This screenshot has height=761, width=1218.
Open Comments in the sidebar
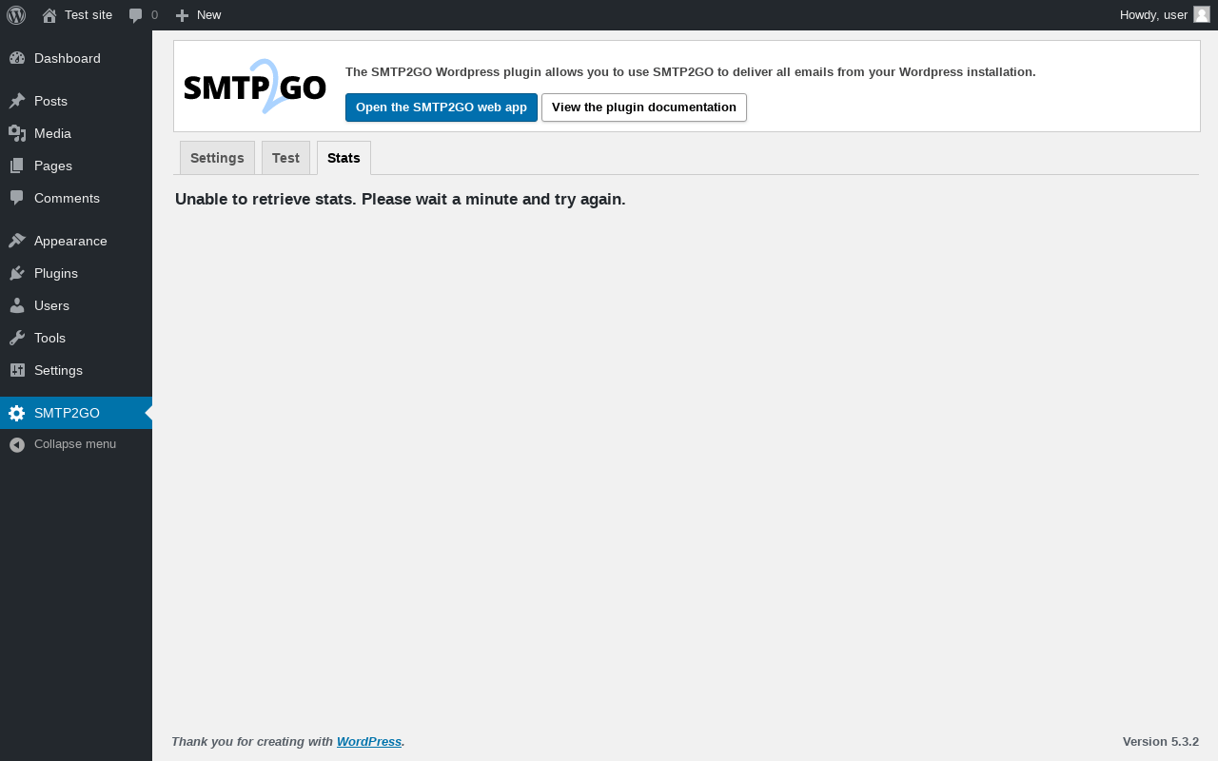tap(76, 198)
